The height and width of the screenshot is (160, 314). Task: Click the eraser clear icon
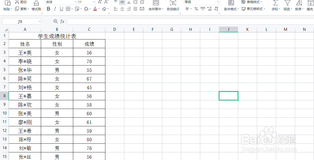click(104, 9)
